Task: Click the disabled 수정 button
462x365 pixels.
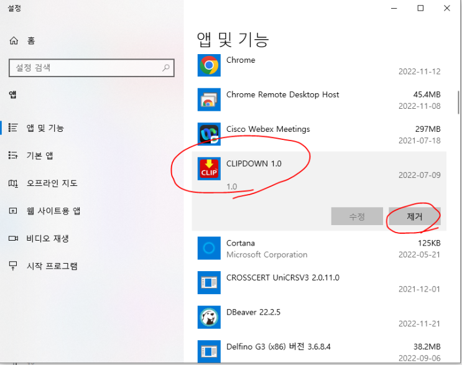Action: point(357,216)
